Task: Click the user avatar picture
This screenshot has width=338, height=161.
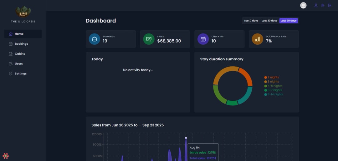Action: pos(303,5)
